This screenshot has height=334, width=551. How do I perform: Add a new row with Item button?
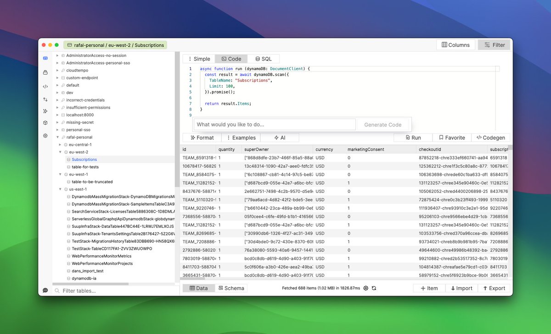pyautogui.click(x=429, y=288)
